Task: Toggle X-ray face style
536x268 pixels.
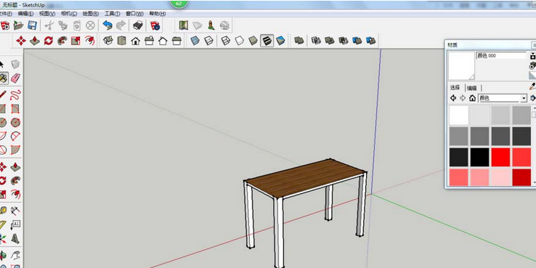Action: click(195, 41)
